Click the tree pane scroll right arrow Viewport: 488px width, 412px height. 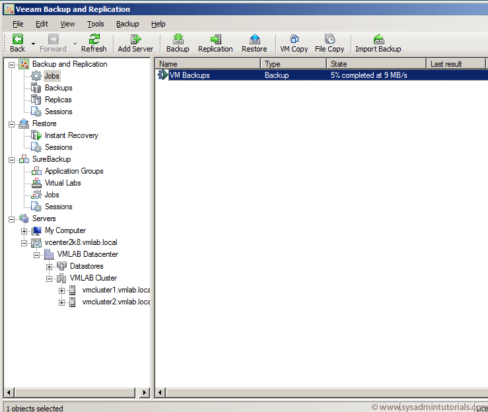(144, 392)
